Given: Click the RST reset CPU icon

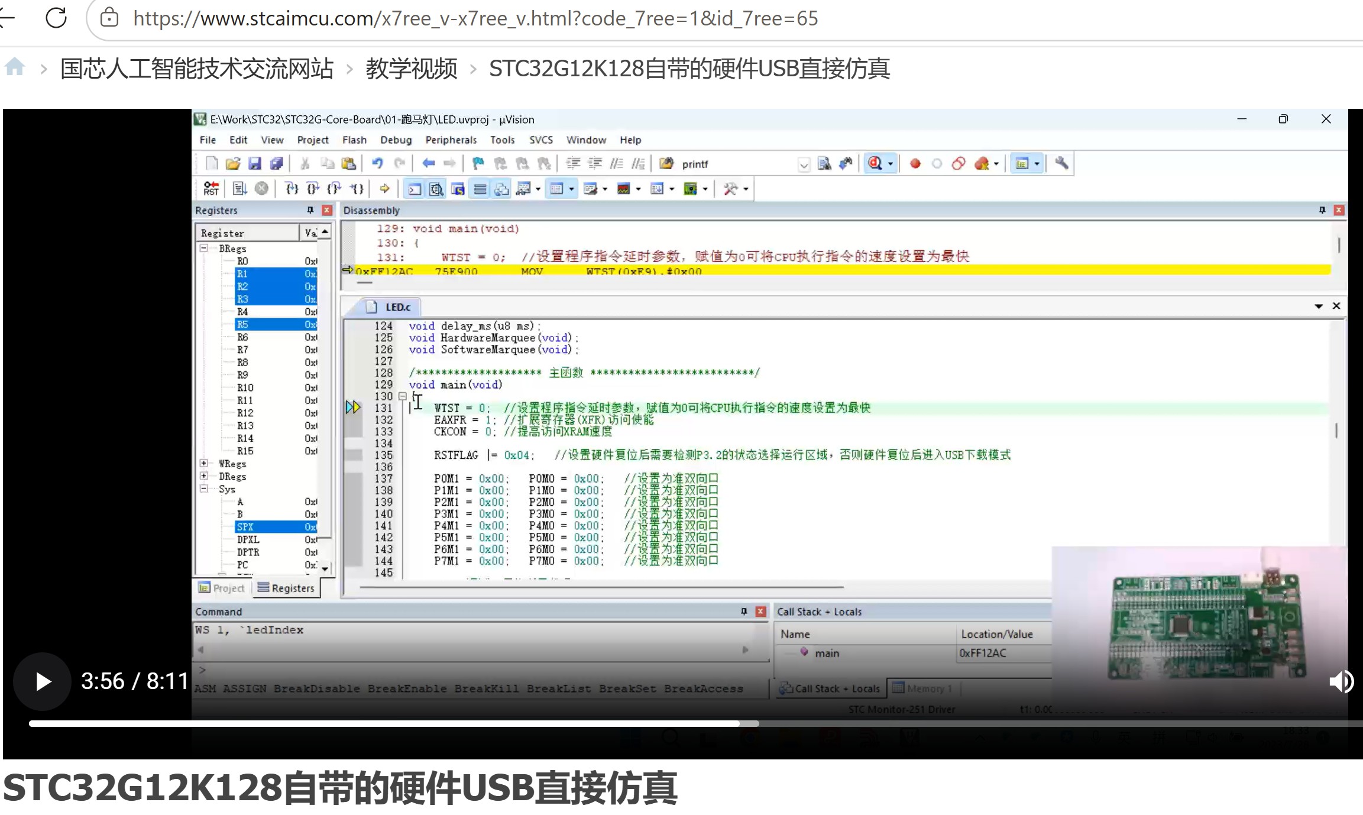Looking at the screenshot, I should (211, 189).
